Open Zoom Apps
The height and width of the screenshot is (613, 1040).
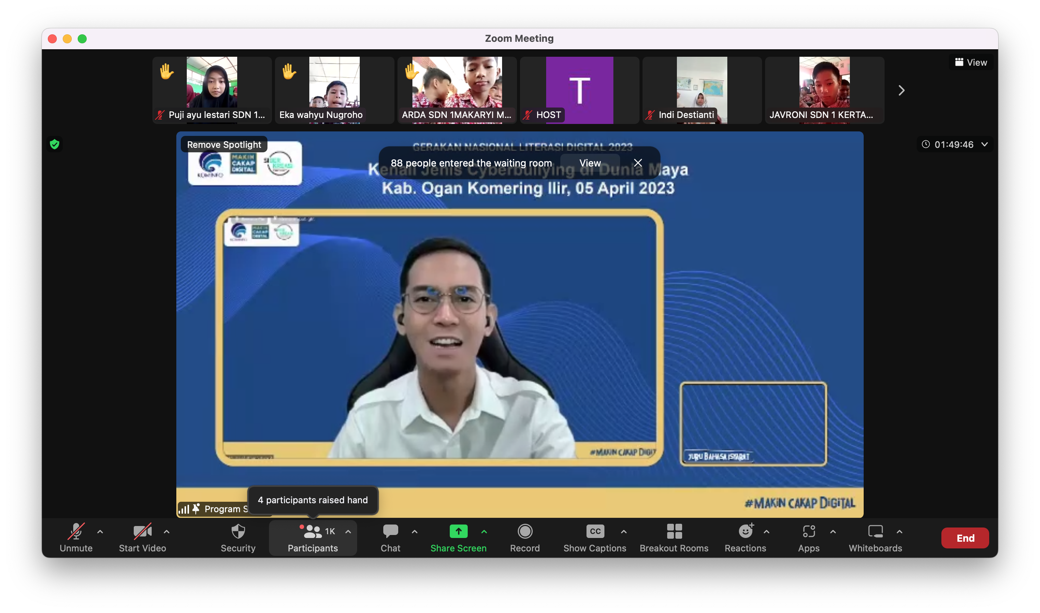click(x=809, y=538)
